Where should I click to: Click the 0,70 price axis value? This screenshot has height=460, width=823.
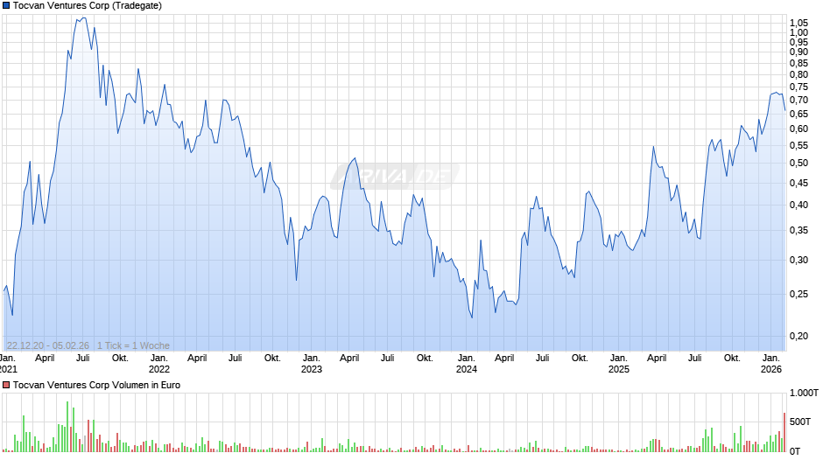[x=798, y=101]
